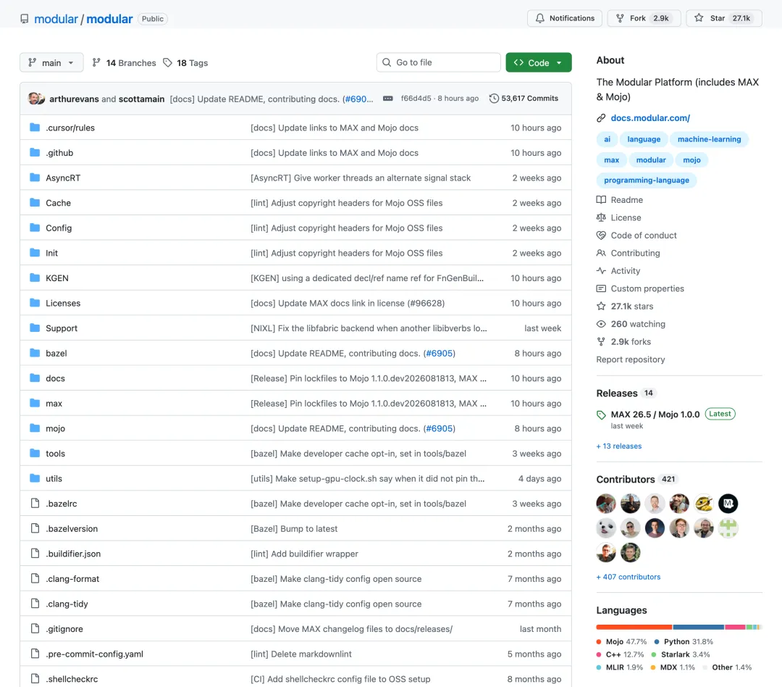Viewport: 782px width, 687px height.
Task: Click the Activity pulse icon
Action: 601,270
